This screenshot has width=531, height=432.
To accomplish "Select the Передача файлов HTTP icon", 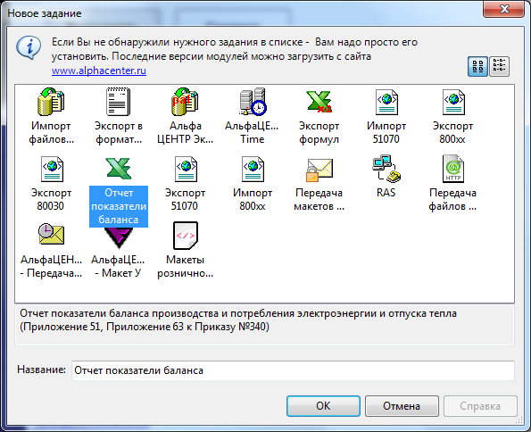I will 453,169.
